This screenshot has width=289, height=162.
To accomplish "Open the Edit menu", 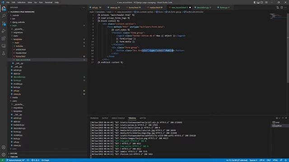I will coord(14,2).
